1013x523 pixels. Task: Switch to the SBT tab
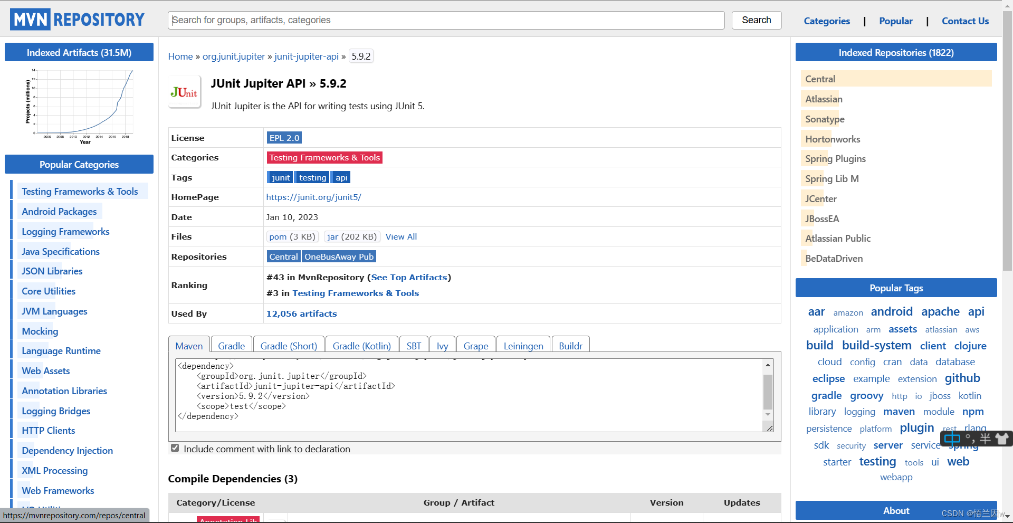pyautogui.click(x=414, y=346)
